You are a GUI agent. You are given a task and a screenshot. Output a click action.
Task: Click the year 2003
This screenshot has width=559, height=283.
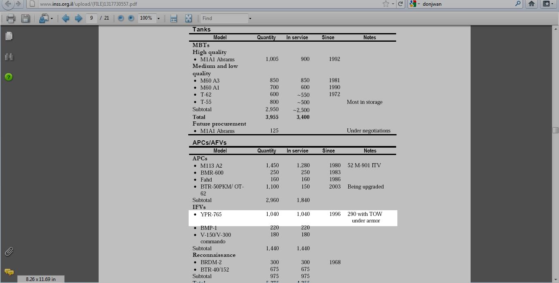point(335,187)
